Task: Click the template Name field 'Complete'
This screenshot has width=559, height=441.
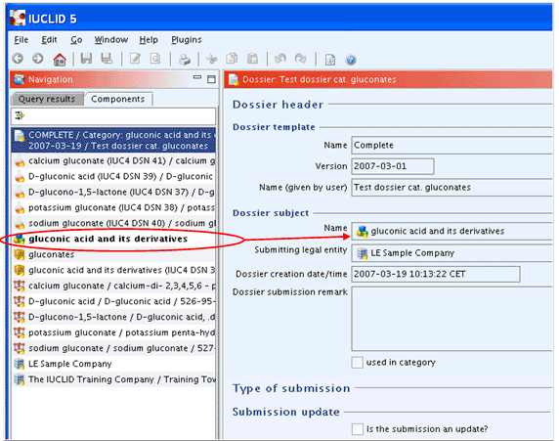Action: (x=451, y=146)
